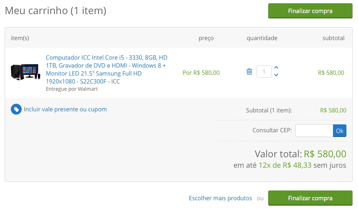The height and width of the screenshot is (210, 358).
Task: Click the top Finalizar compra button
Action: [x=310, y=11]
